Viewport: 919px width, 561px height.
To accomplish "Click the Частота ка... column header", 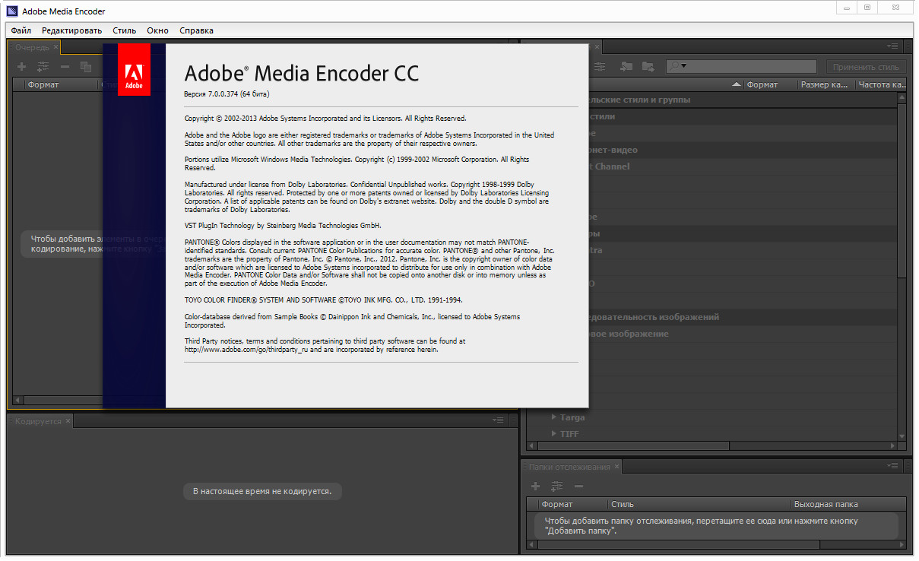I will 881,84.
